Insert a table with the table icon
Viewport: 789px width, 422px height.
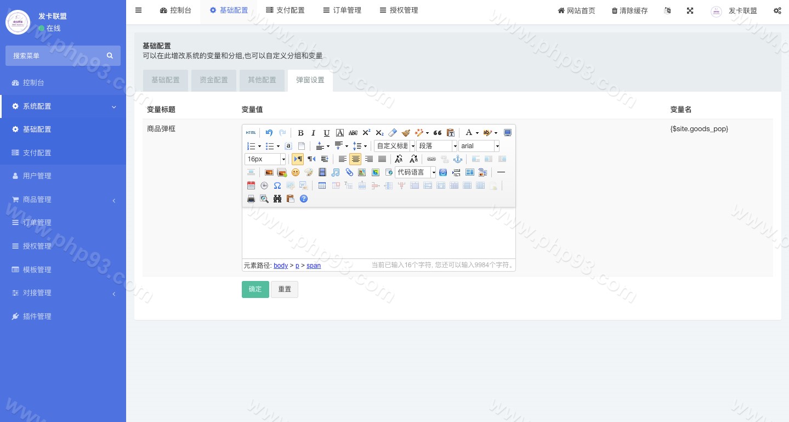322,185
